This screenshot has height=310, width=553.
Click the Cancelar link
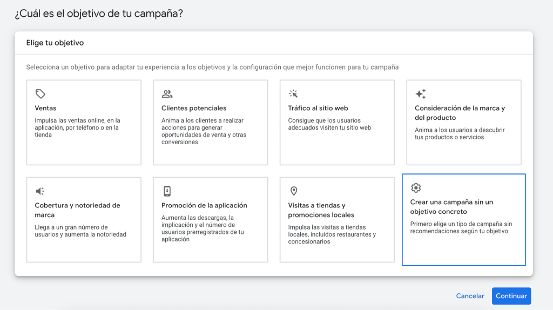(x=470, y=296)
